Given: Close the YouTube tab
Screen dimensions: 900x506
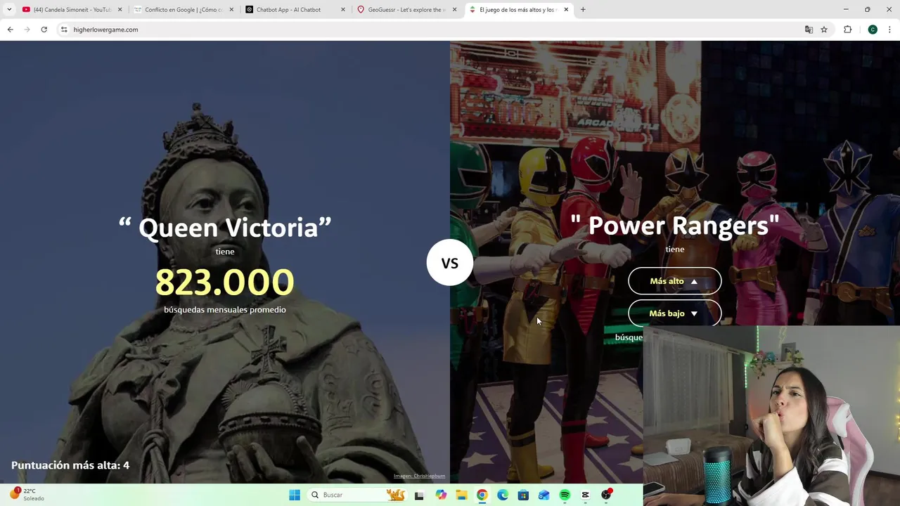Looking at the screenshot, I should [x=120, y=10].
